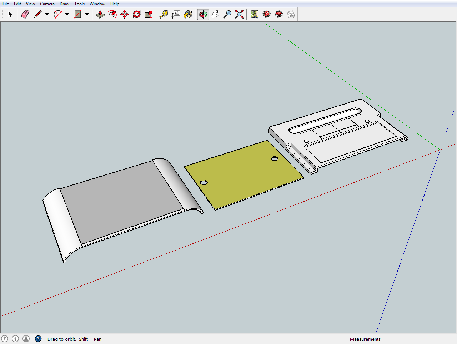Activate the Push/Pull tool
This screenshot has width=457, height=344.
pos(100,14)
